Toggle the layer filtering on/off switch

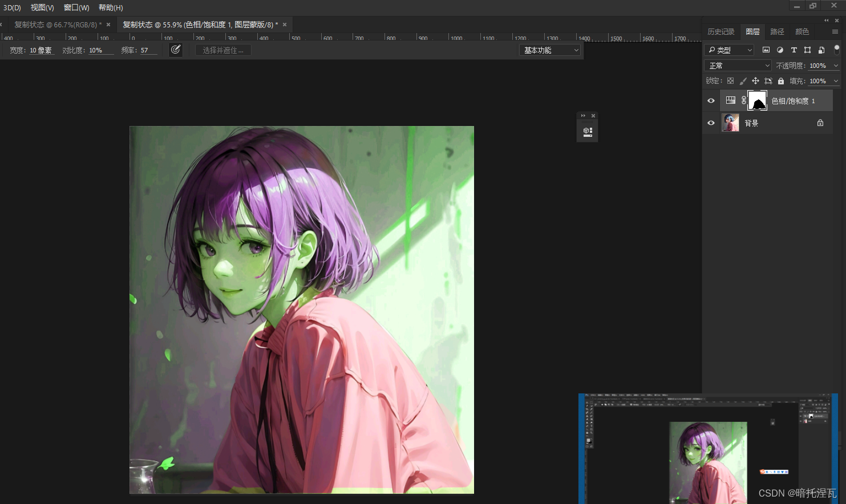coord(837,50)
